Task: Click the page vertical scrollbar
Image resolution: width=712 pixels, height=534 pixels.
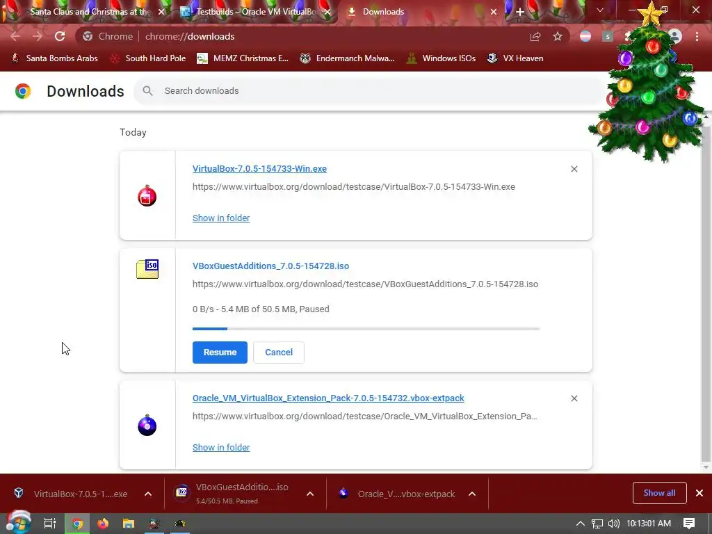Action: tap(706, 293)
